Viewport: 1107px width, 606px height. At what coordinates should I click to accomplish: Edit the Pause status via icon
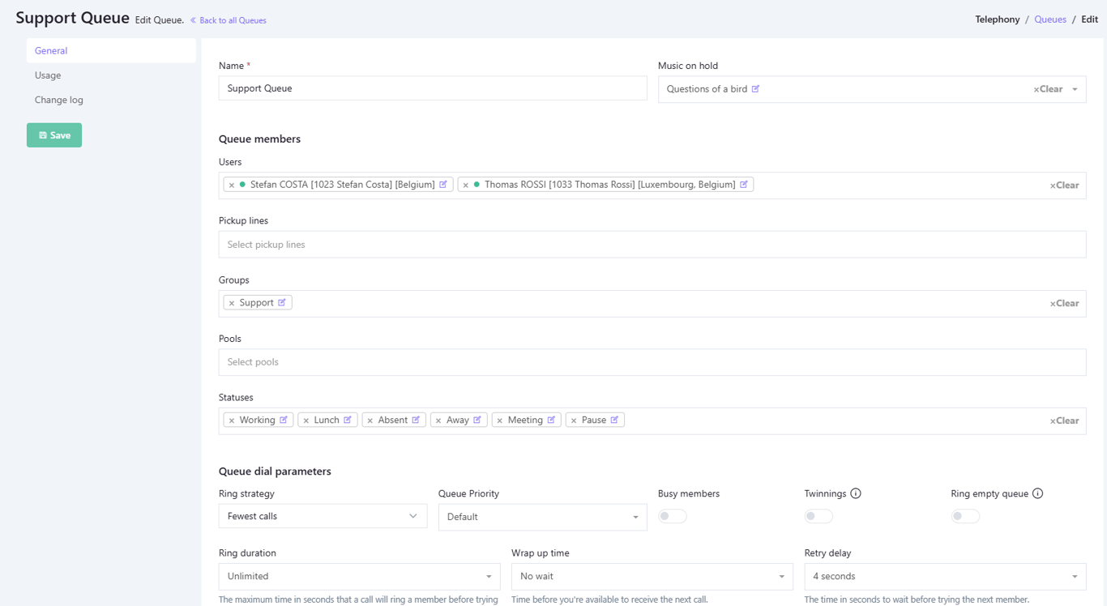coord(614,420)
